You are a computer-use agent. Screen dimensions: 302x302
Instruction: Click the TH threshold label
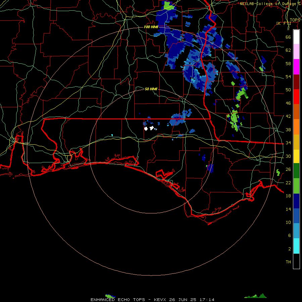pos(288,262)
